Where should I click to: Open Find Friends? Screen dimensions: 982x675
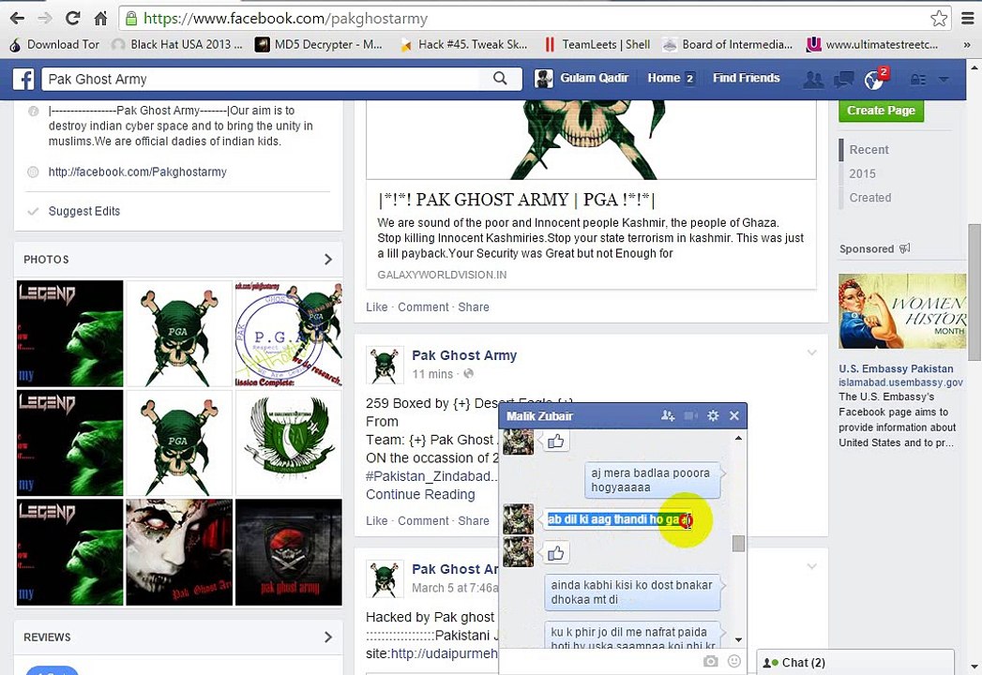[x=746, y=78]
